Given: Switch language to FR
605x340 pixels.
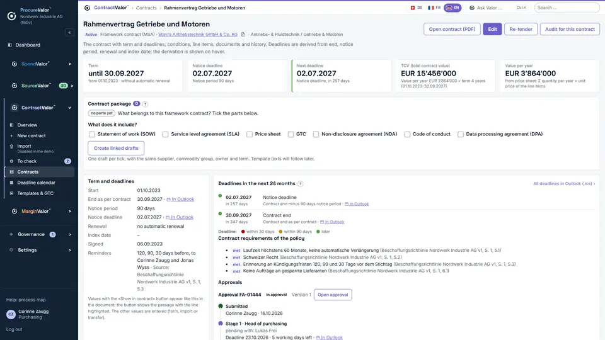Looking at the screenshot, I should 434,8.
